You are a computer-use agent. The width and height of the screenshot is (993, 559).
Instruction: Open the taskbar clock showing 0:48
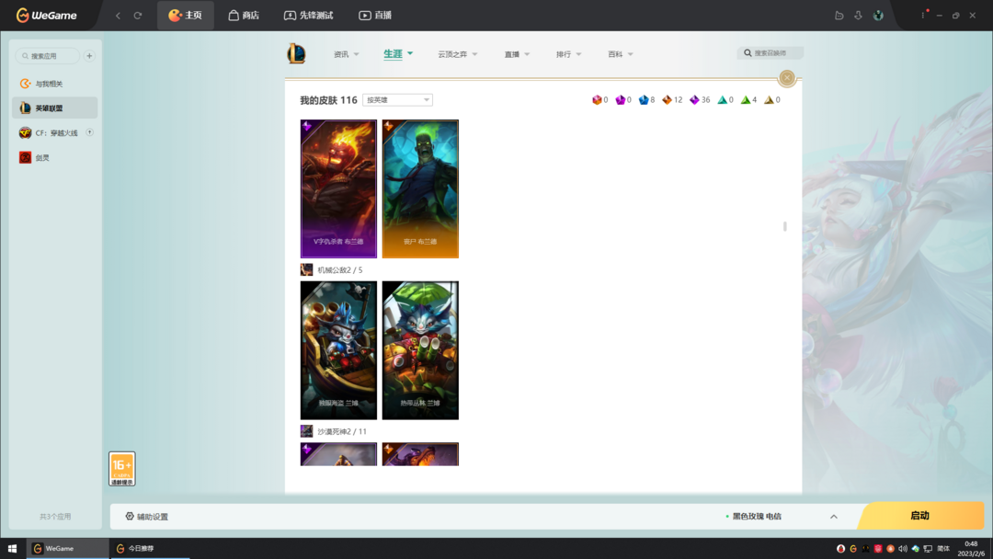[971, 548]
